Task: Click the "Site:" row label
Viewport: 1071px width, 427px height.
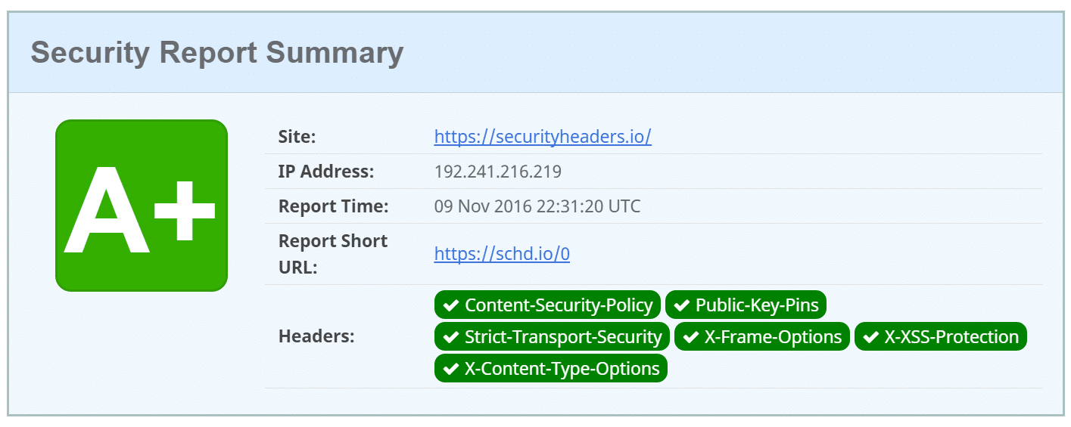Action: [x=297, y=137]
